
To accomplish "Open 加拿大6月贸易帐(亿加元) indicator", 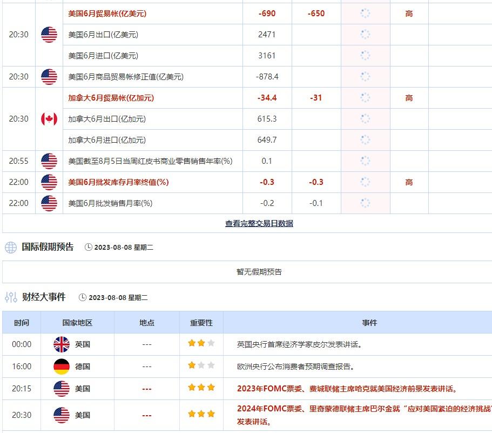I will (111, 98).
